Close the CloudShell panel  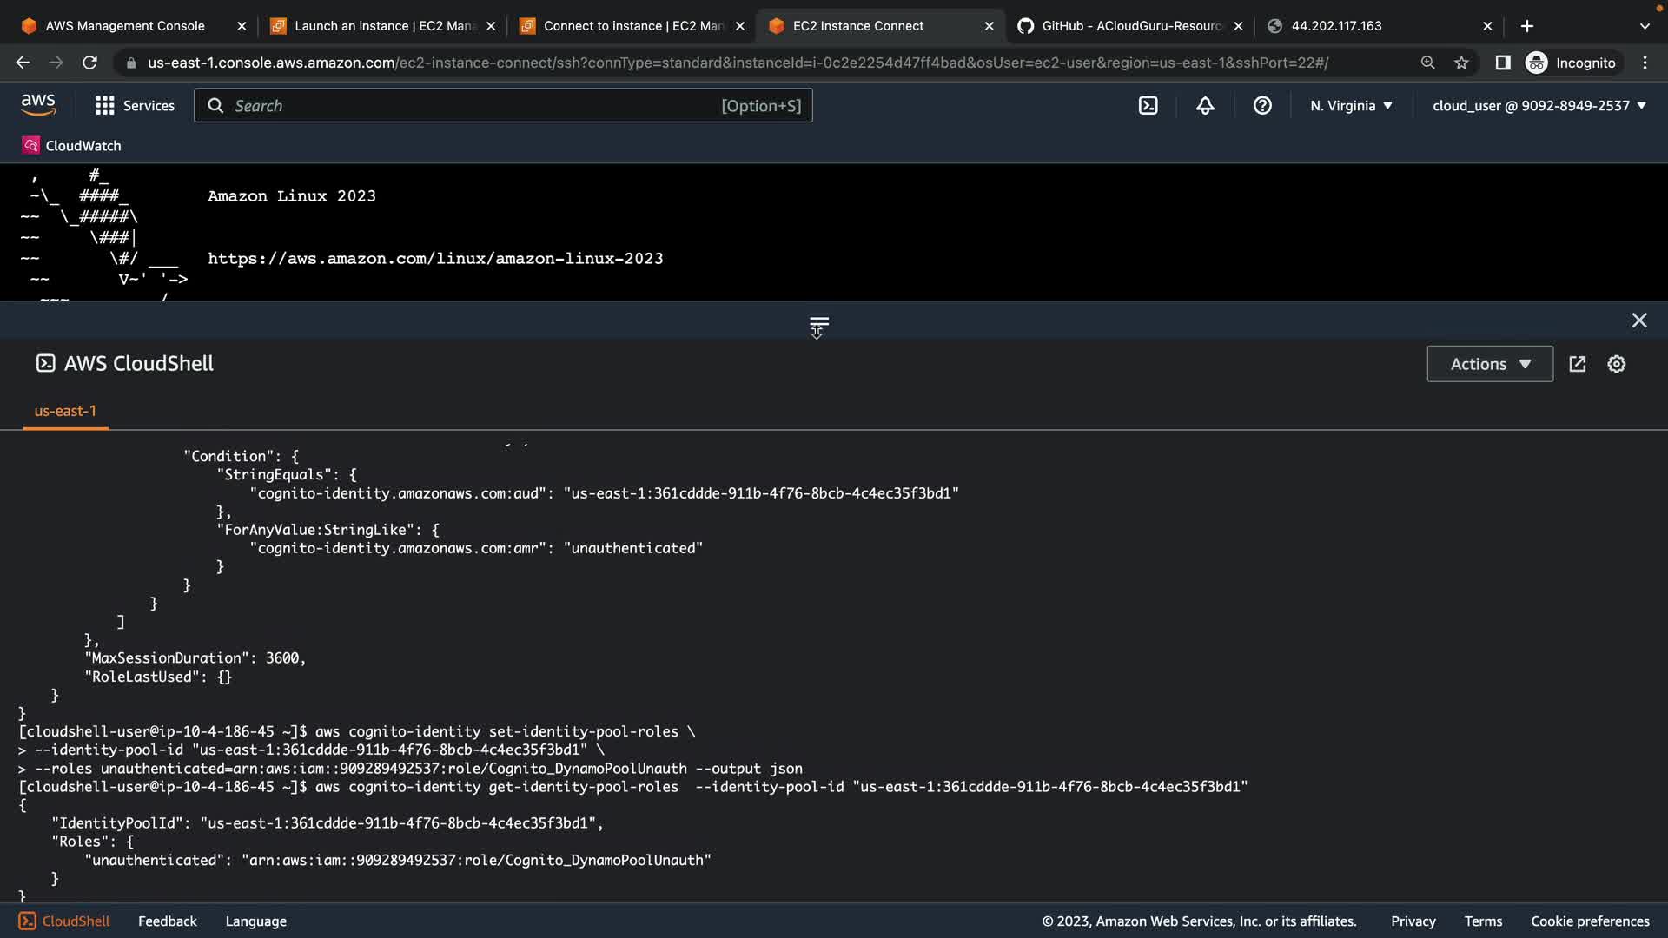(x=1638, y=320)
